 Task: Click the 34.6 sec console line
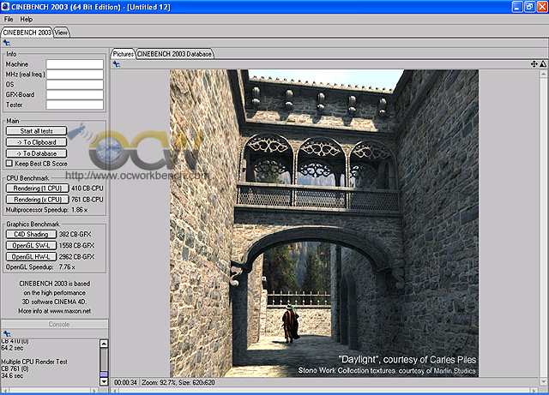click(x=12, y=376)
